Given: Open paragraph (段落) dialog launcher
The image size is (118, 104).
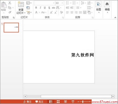Looking at the screenshot, I should [x=93, y=18].
